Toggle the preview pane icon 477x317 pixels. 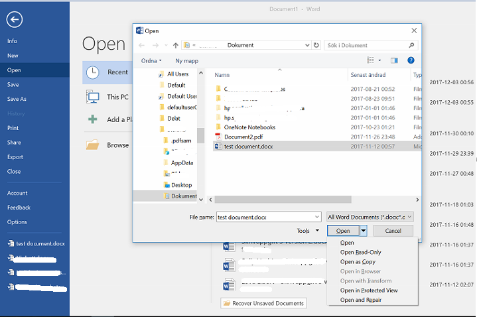click(x=394, y=60)
